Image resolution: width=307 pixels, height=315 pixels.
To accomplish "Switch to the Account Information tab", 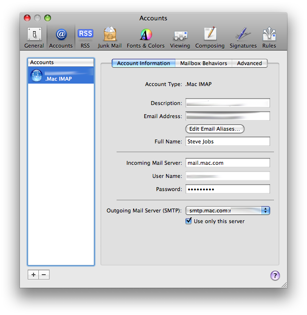I will pos(143,63).
